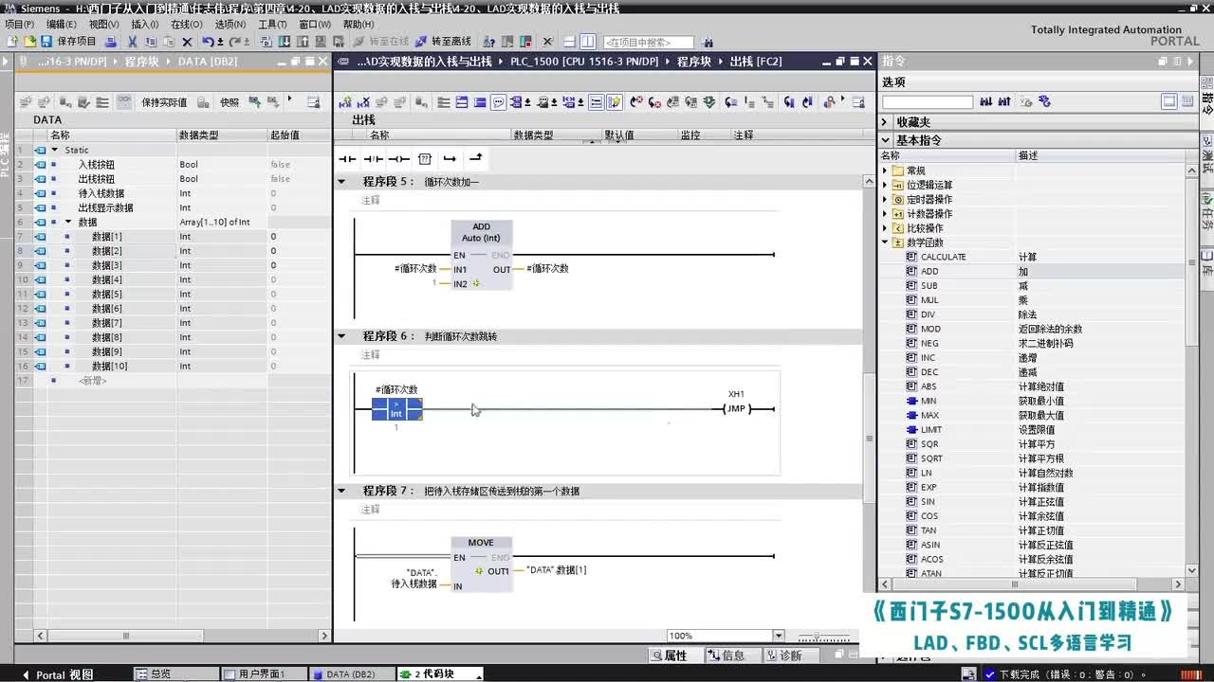Image resolution: width=1214 pixels, height=682 pixels.
Task: Select the MOVE instruction box
Action: (x=481, y=565)
